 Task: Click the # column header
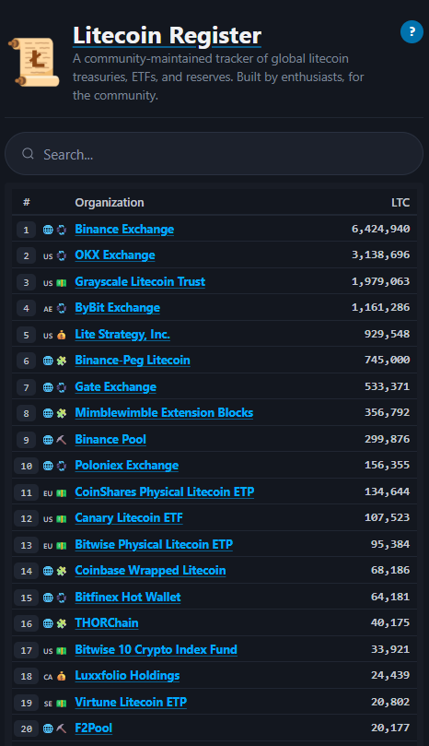pyautogui.click(x=27, y=202)
